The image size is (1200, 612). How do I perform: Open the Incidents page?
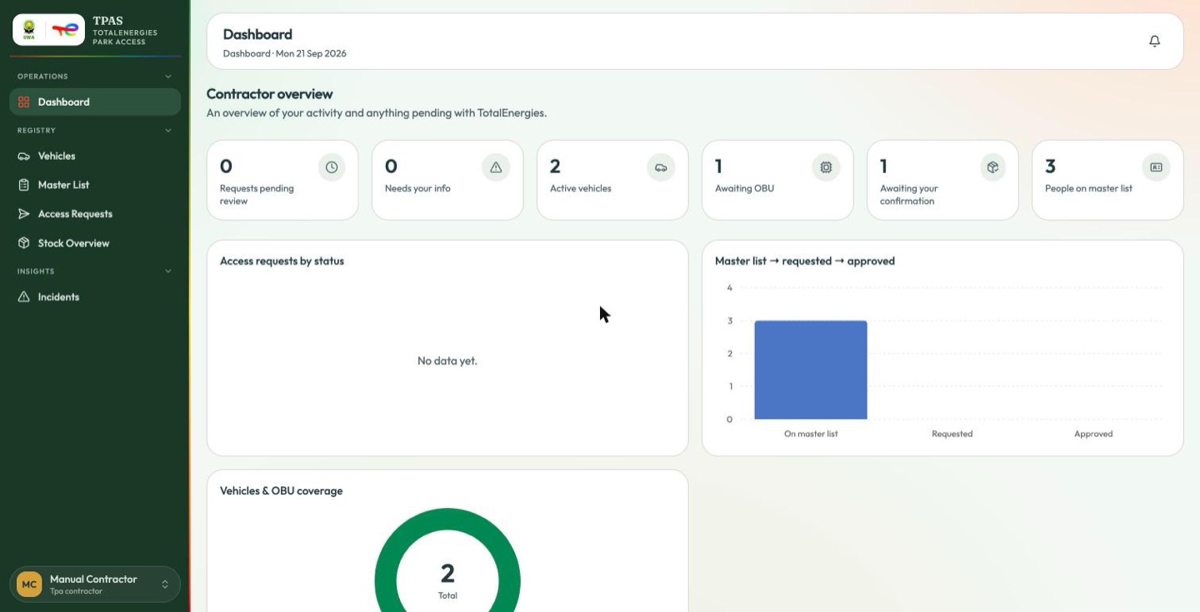(x=95, y=297)
